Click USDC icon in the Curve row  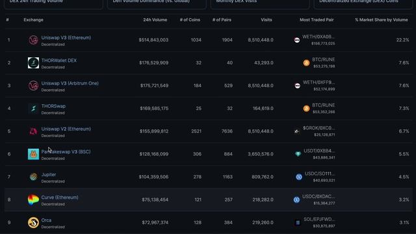click(296, 200)
